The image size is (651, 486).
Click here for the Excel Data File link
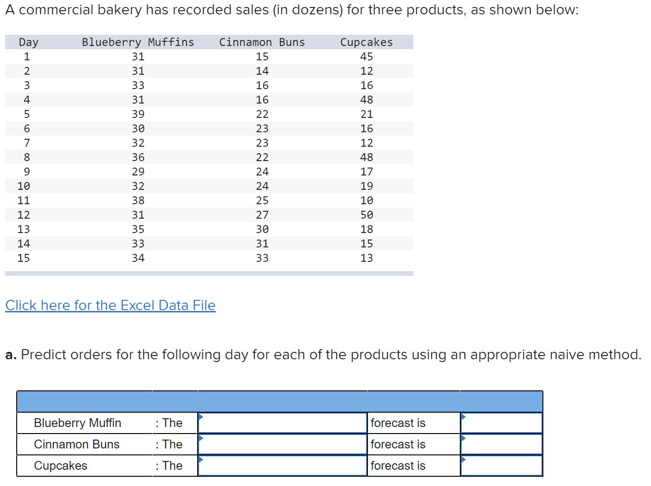tap(110, 305)
